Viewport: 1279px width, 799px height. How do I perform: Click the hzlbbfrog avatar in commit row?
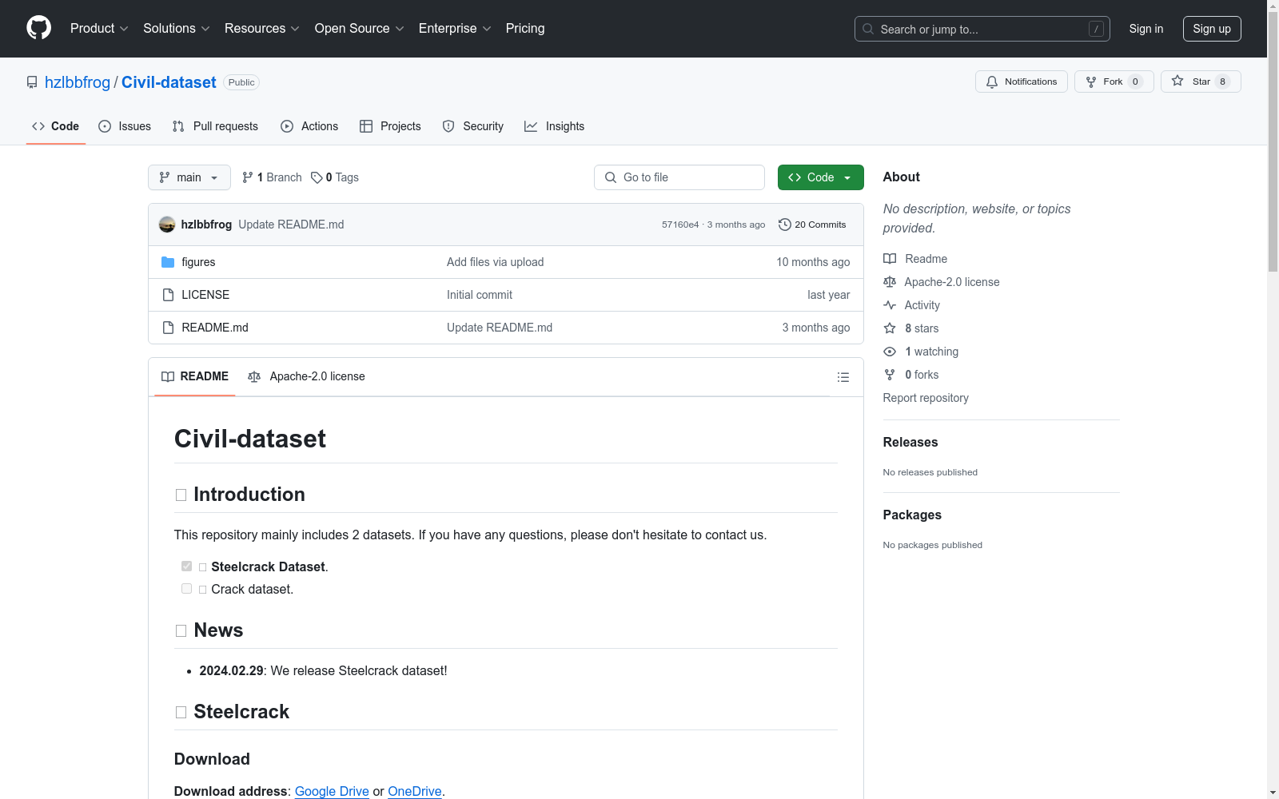(x=167, y=225)
